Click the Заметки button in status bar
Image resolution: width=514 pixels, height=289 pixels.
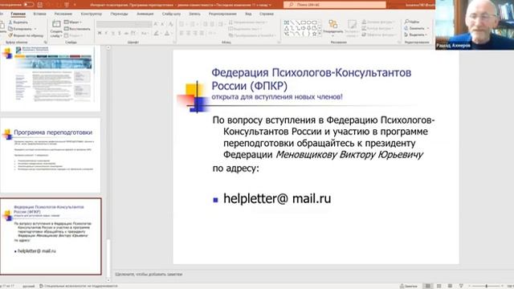[409, 286]
